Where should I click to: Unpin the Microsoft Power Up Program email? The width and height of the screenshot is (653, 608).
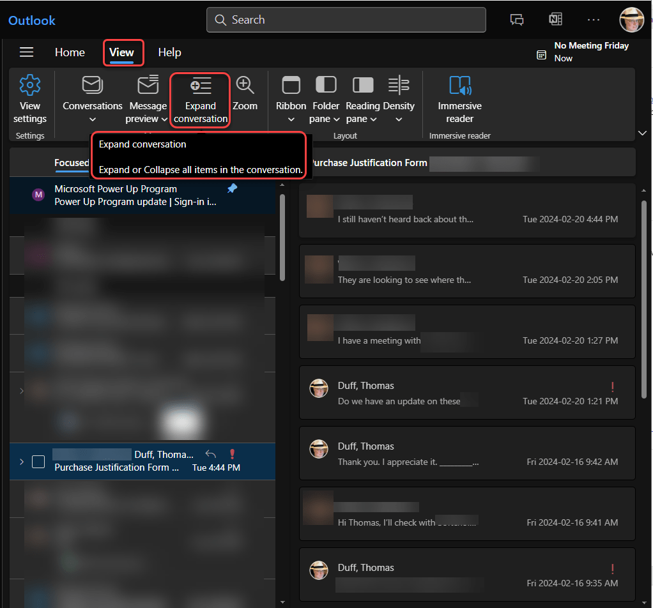click(x=232, y=189)
